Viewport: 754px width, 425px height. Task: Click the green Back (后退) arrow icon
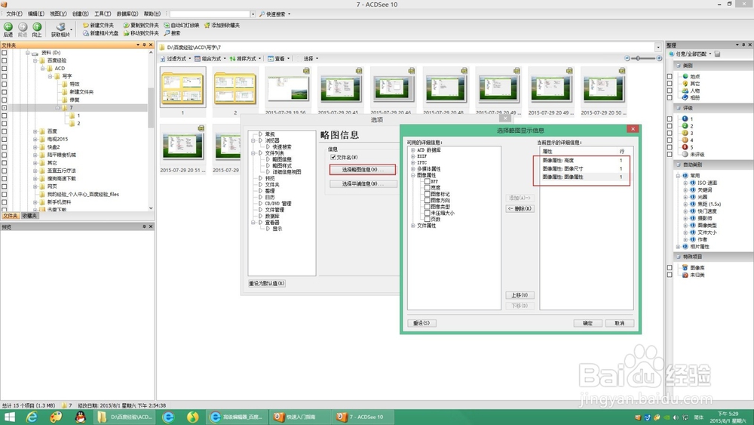point(8,26)
